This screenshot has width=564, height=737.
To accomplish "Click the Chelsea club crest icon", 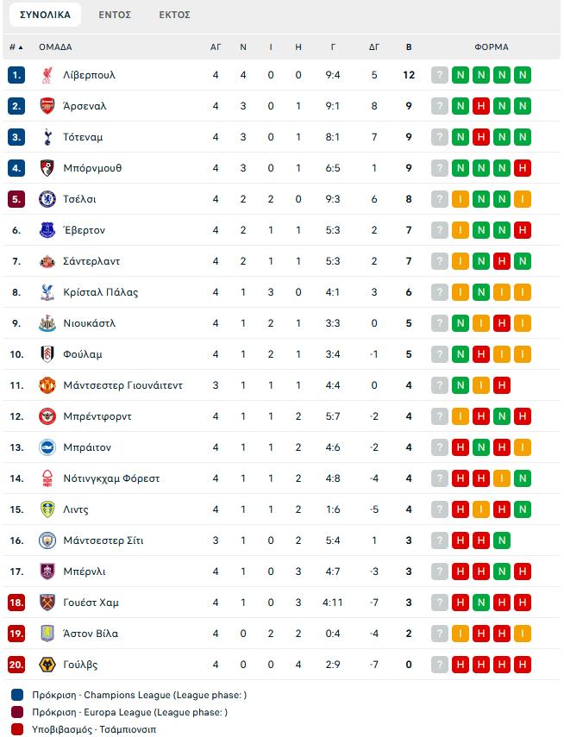I will point(47,199).
